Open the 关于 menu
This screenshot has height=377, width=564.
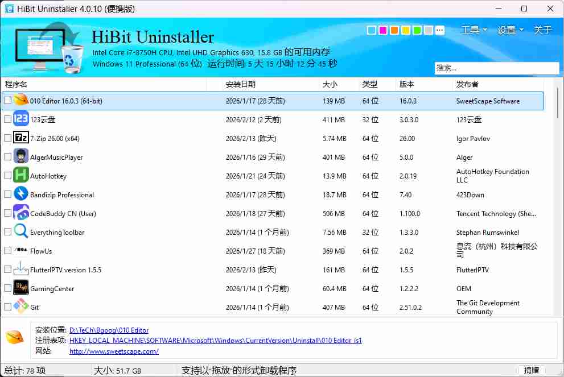pyautogui.click(x=542, y=30)
